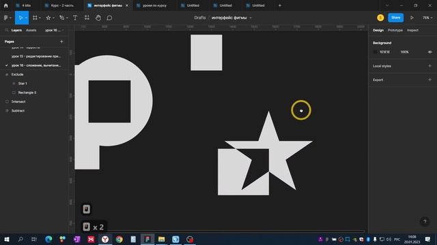Select the Text tool
The image size is (437, 245).
(75, 18)
